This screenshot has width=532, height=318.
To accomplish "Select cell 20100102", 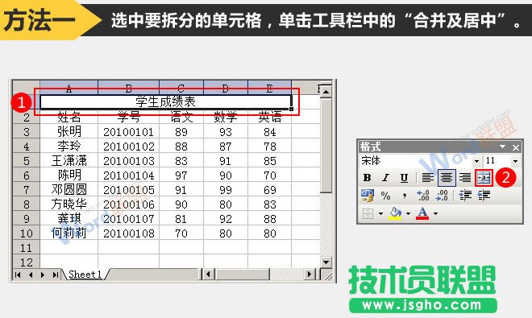I will coord(129,147).
